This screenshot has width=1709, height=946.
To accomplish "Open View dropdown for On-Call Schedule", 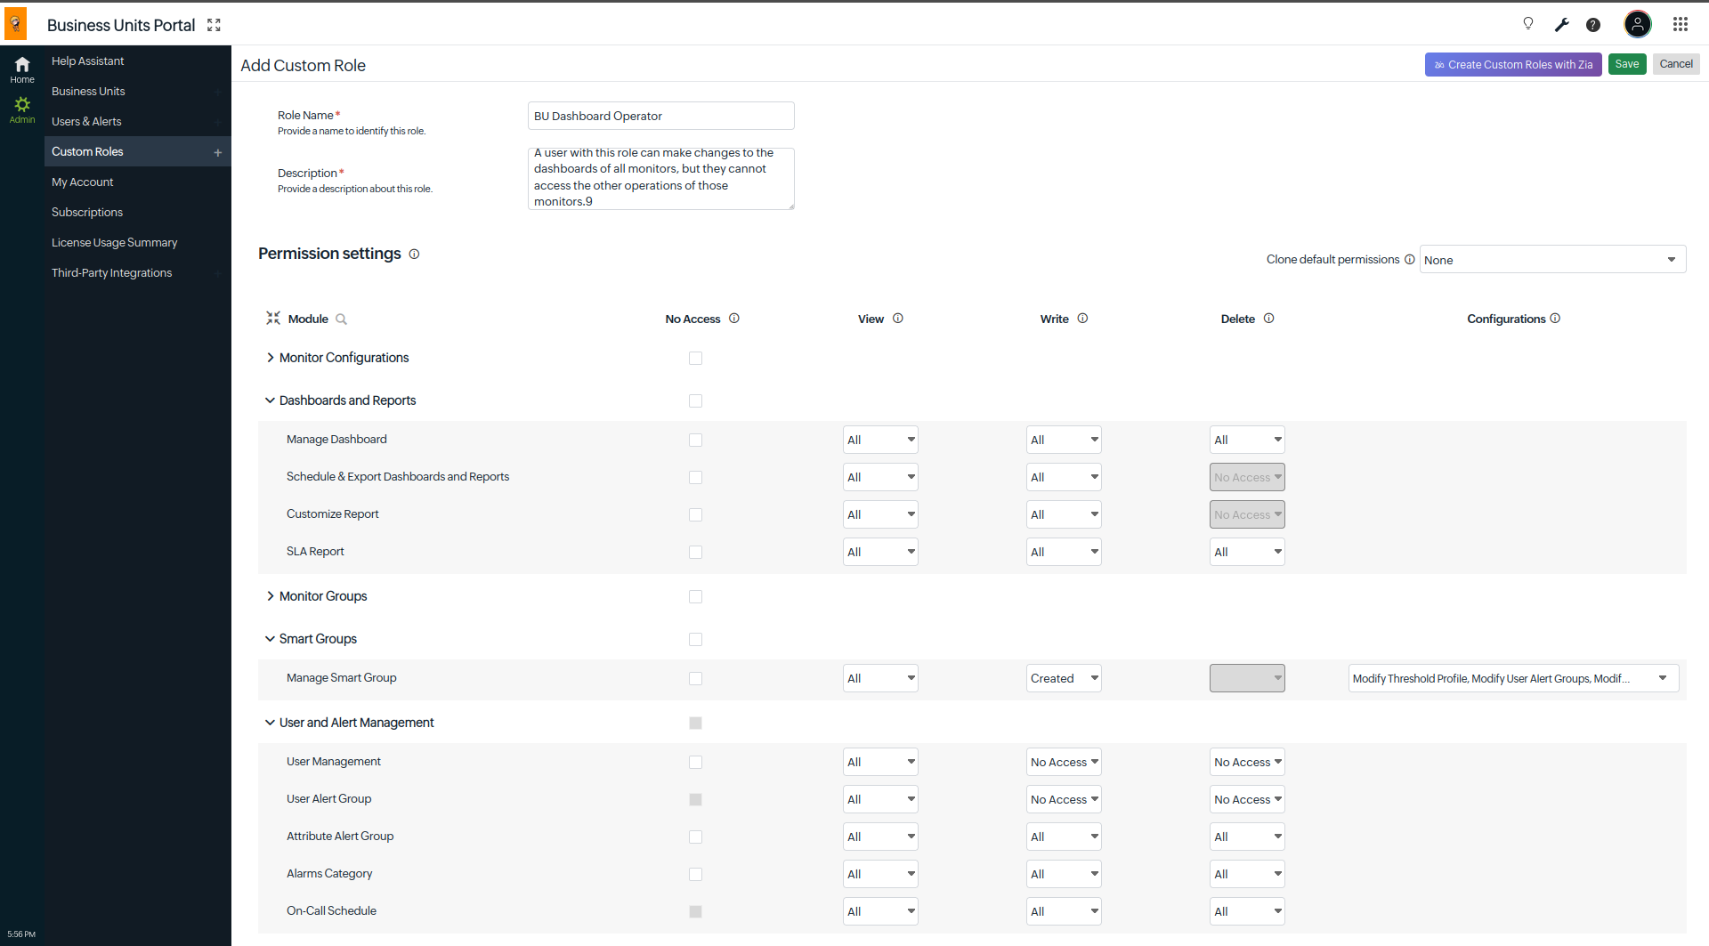I will (x=880, y=911).
